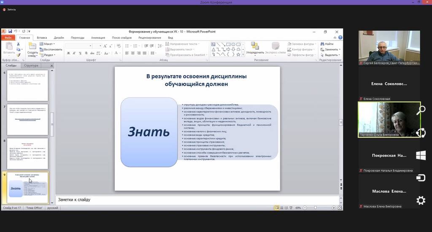Clear all formatting eraser icon
The width and height of the screenshot is (432, 232).
coord(119,46)
